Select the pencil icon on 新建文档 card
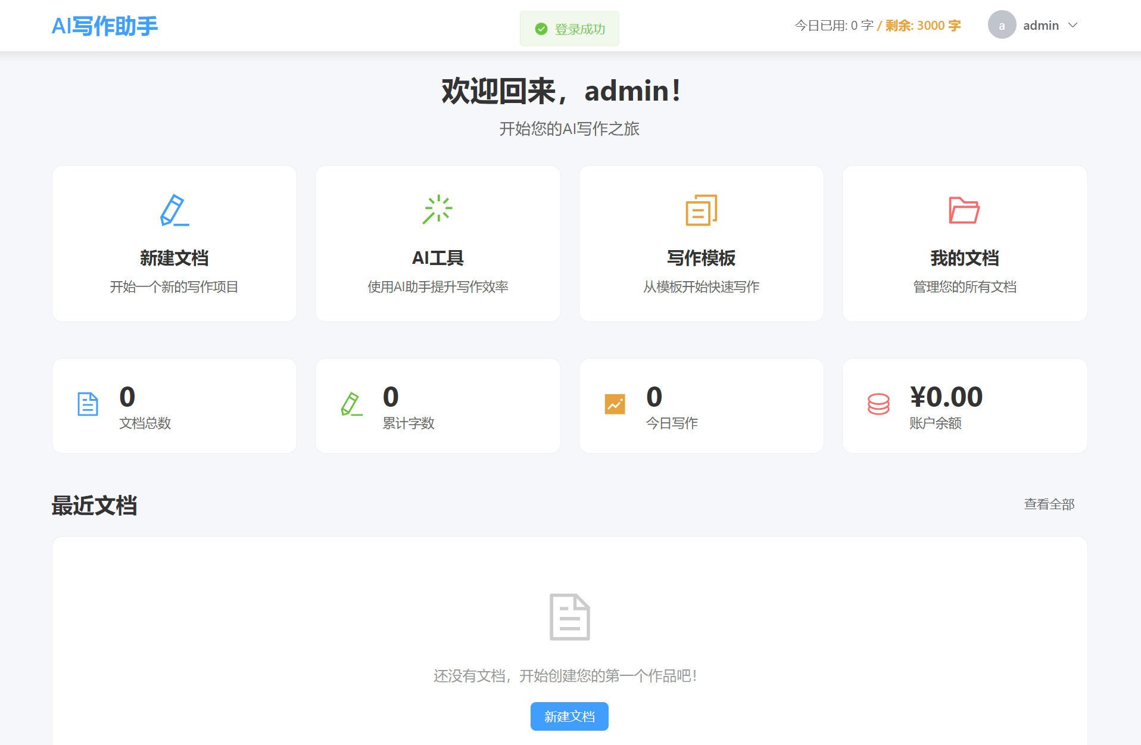1141x745 pixels. pos(174,210)
